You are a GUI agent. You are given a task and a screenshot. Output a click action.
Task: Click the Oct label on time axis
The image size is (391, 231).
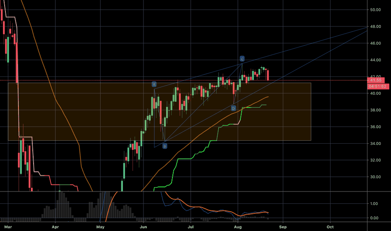tap(330, 227)
